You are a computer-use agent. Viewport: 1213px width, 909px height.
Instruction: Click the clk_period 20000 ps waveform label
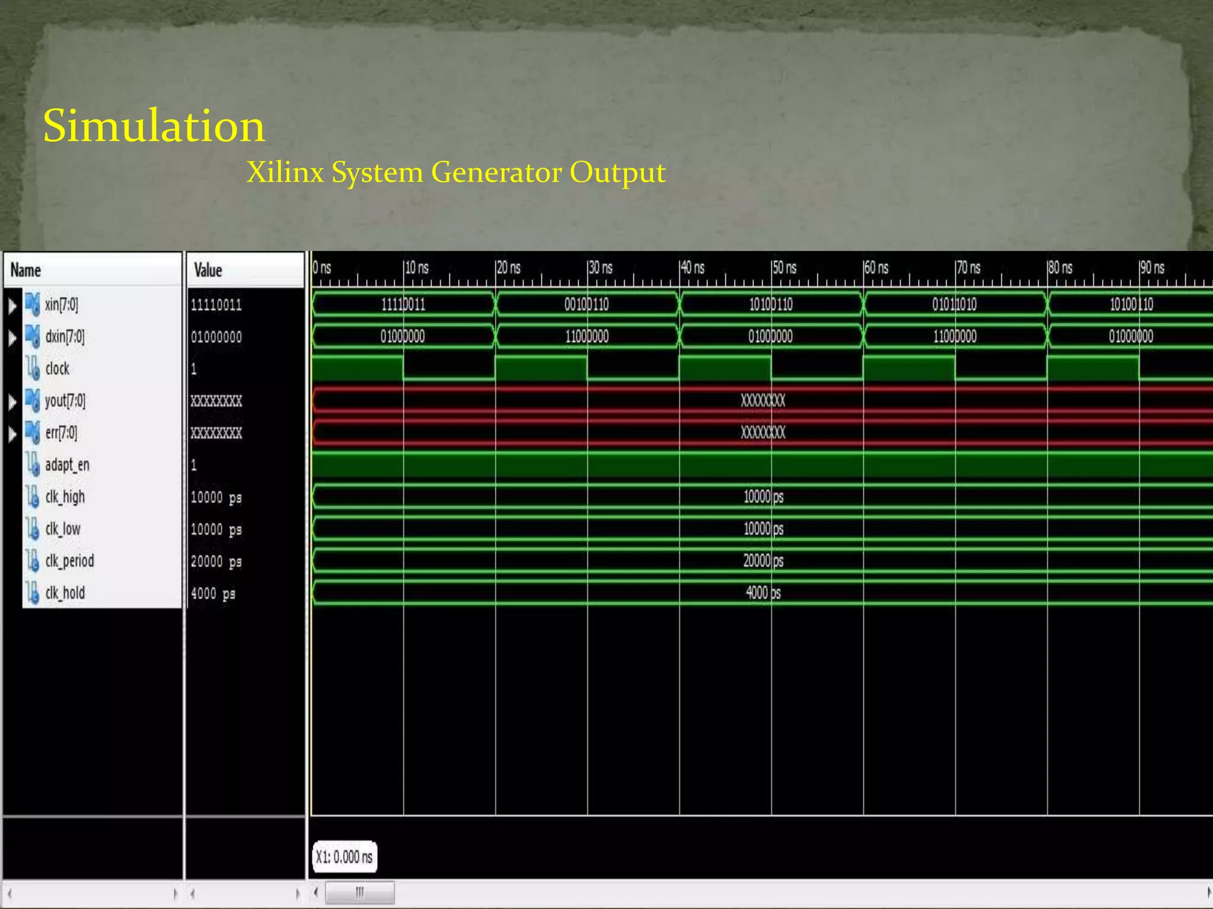pos(763,560)
